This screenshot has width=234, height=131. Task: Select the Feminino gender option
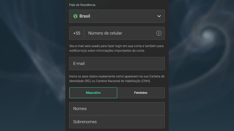[x=141, y=93]
